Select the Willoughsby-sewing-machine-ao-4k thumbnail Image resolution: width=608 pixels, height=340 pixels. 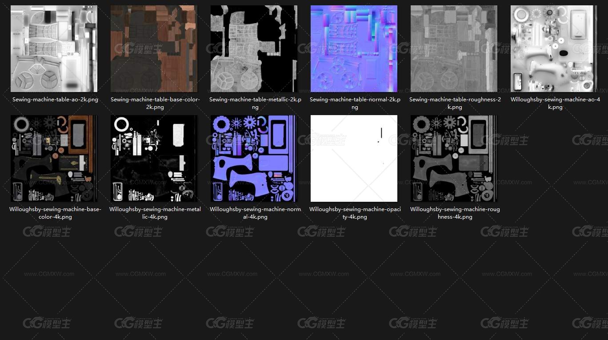coord(554,49)
